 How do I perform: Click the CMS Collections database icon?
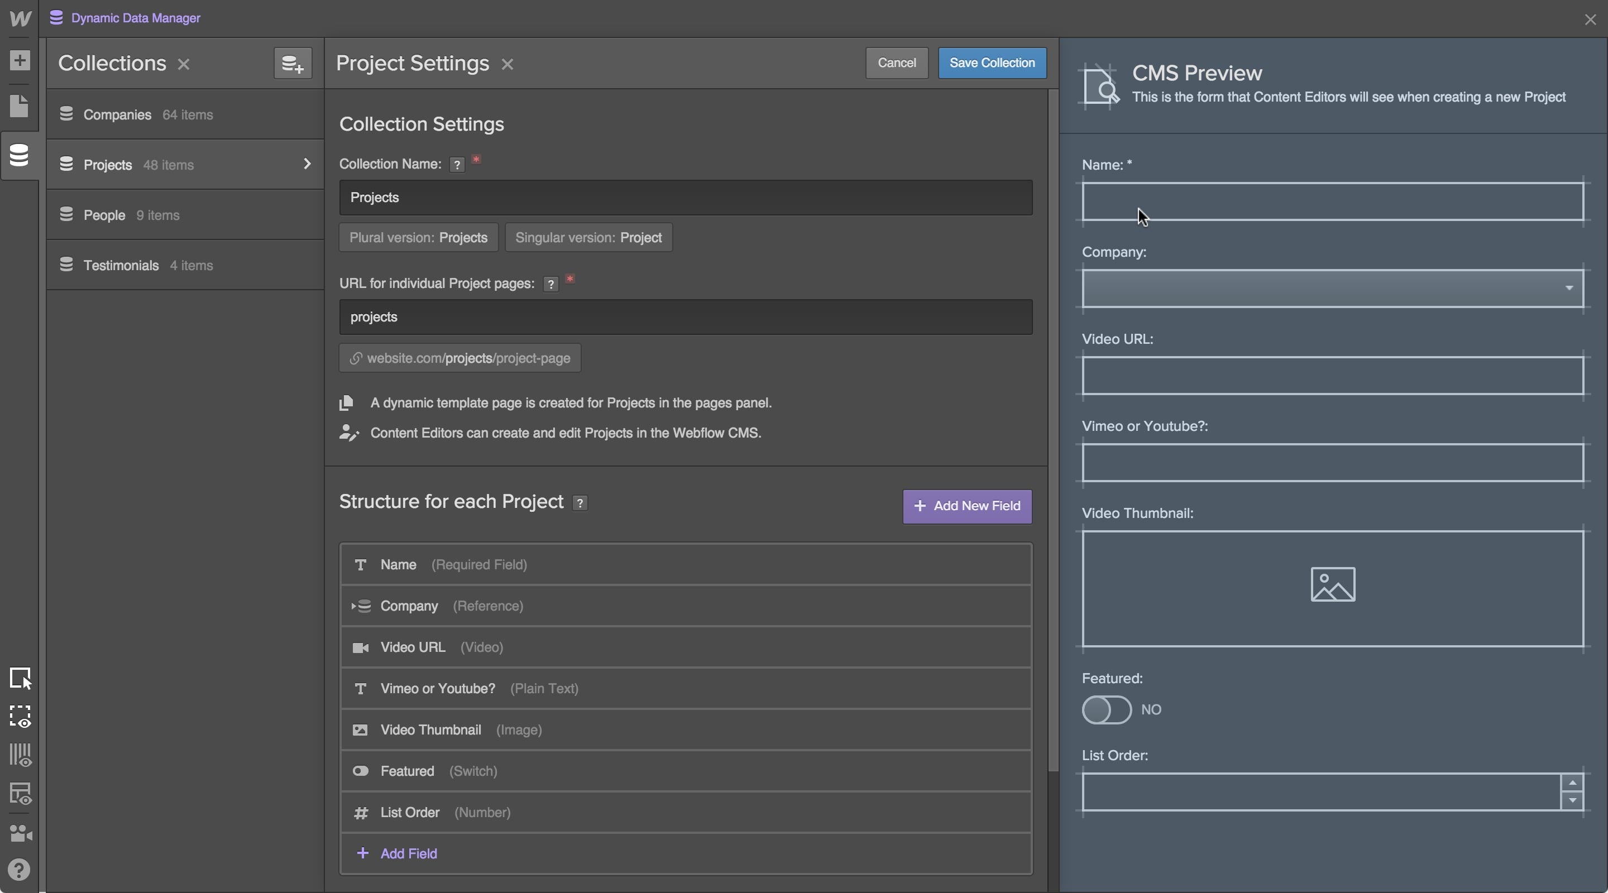click(x=20, y=155)
